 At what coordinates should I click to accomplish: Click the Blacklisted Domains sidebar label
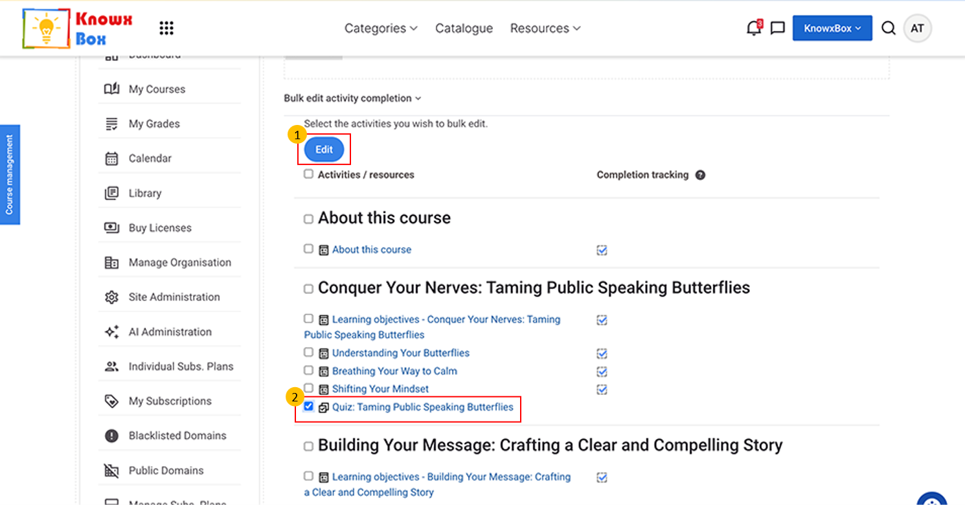coord(177,436)
